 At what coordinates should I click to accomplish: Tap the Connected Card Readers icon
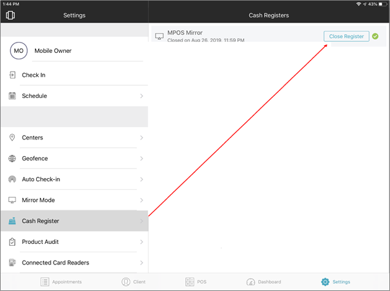12,263
